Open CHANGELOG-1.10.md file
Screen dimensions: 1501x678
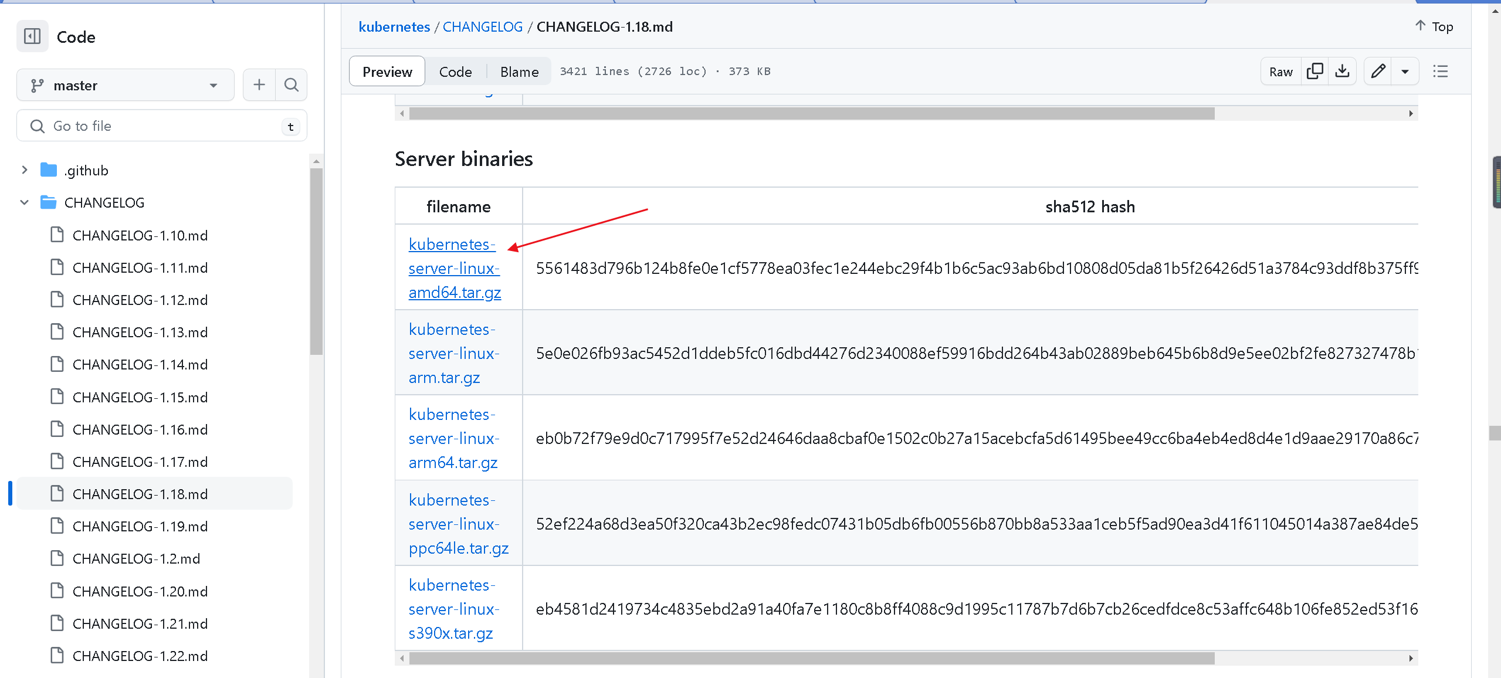click(140, 235)
